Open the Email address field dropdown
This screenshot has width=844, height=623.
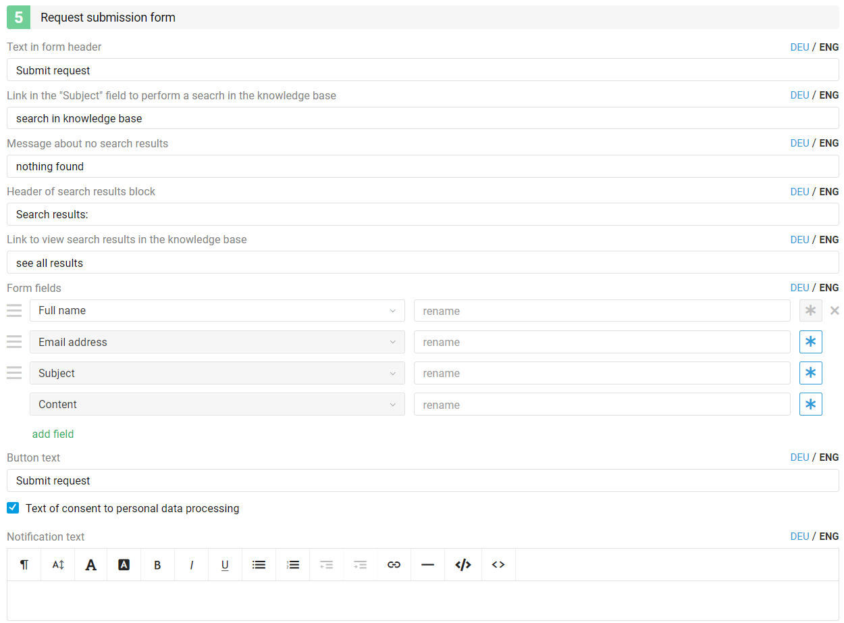[x=217, y=342]
